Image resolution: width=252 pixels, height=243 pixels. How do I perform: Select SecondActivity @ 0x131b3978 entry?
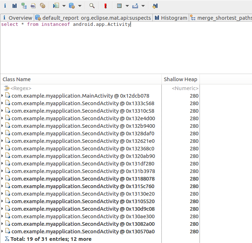coord(83,171)
